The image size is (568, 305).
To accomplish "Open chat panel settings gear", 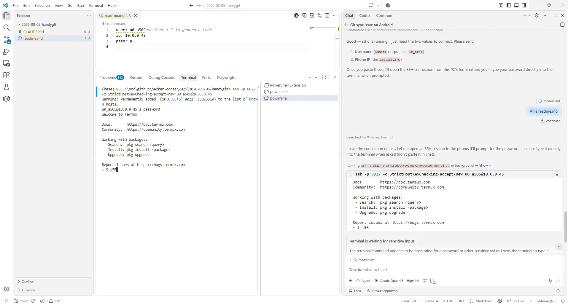I will 537,15.
